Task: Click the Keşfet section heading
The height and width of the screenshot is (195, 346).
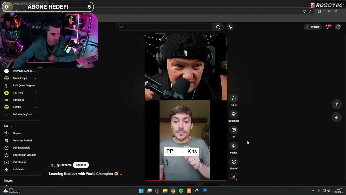Action: 8,181
